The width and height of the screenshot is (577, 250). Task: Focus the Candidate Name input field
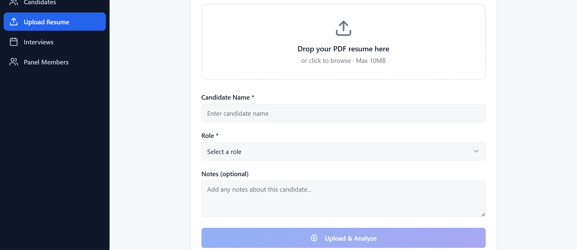point(343,113)
